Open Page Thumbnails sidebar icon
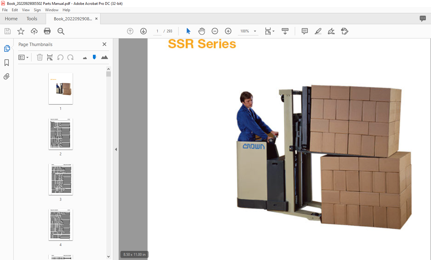The image size is (431, 260). [7, 48]
